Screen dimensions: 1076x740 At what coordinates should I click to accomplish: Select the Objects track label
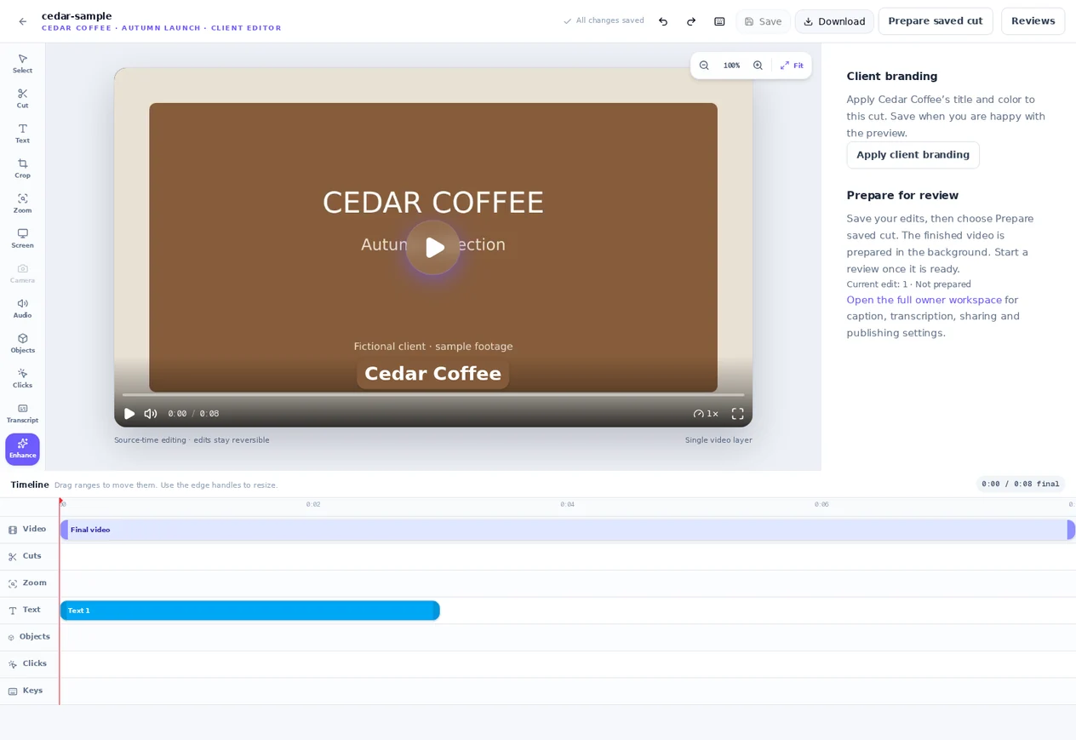point(34,636)
